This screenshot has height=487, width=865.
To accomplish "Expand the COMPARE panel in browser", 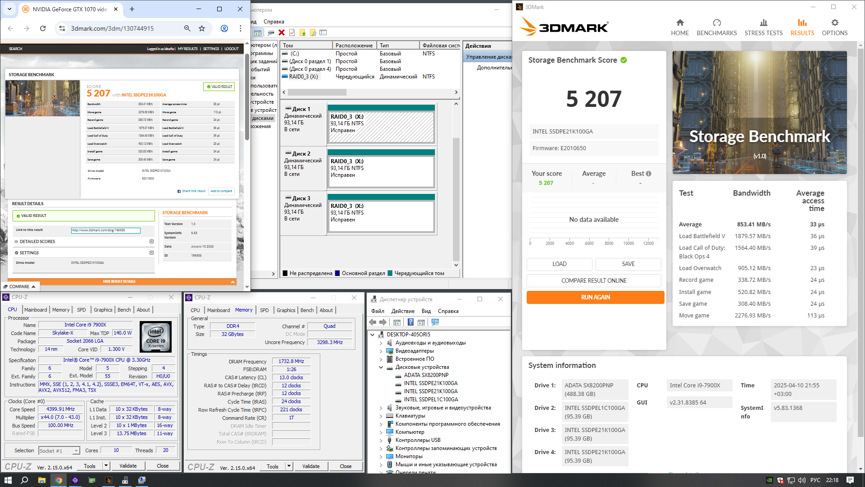I will click(20, 286).
